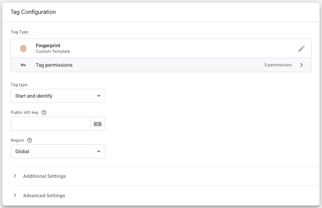Expand the Additional Settings section
The height and width of the screenshot is (208, 322).
click(x=15, y=176)
